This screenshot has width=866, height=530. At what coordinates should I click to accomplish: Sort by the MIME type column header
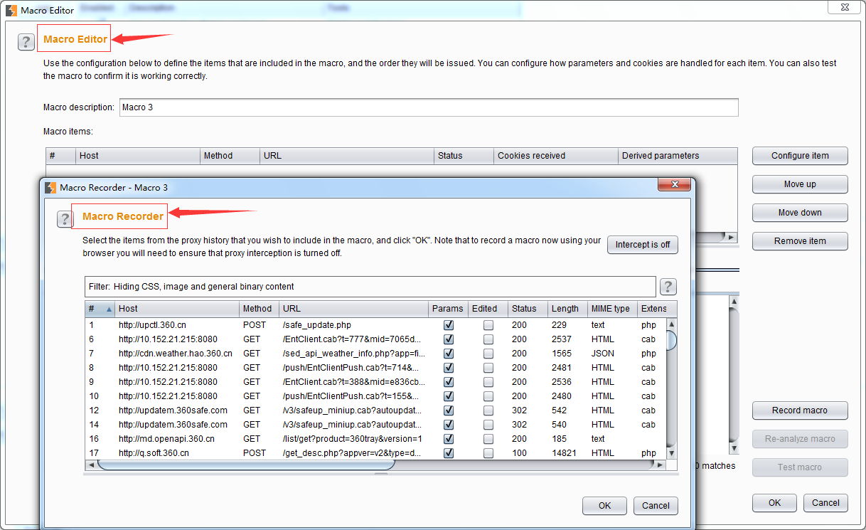(x=610, y=309)
